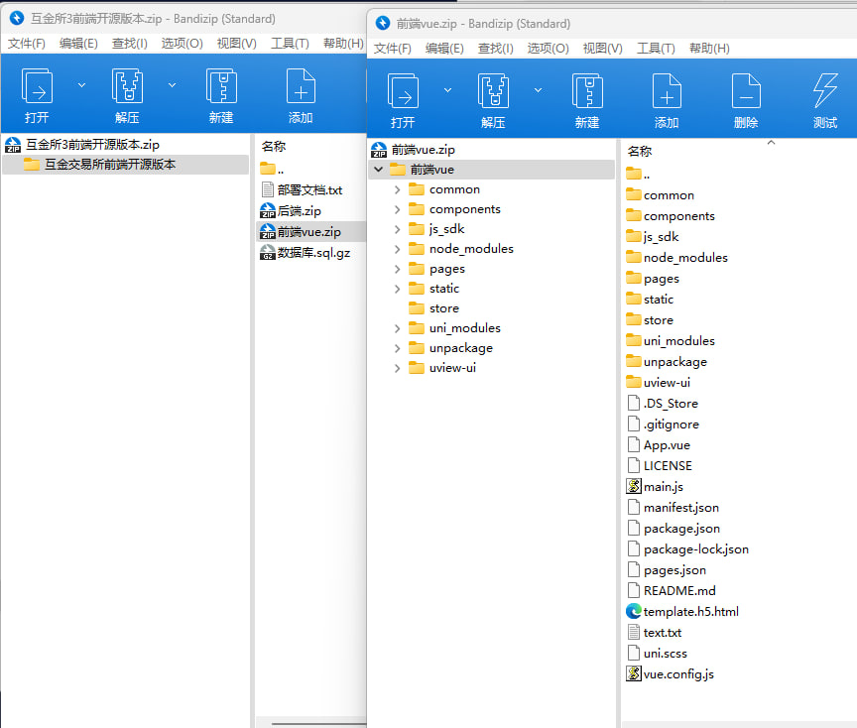Click Open (打开) icon in back 互金所3 window

37,86
